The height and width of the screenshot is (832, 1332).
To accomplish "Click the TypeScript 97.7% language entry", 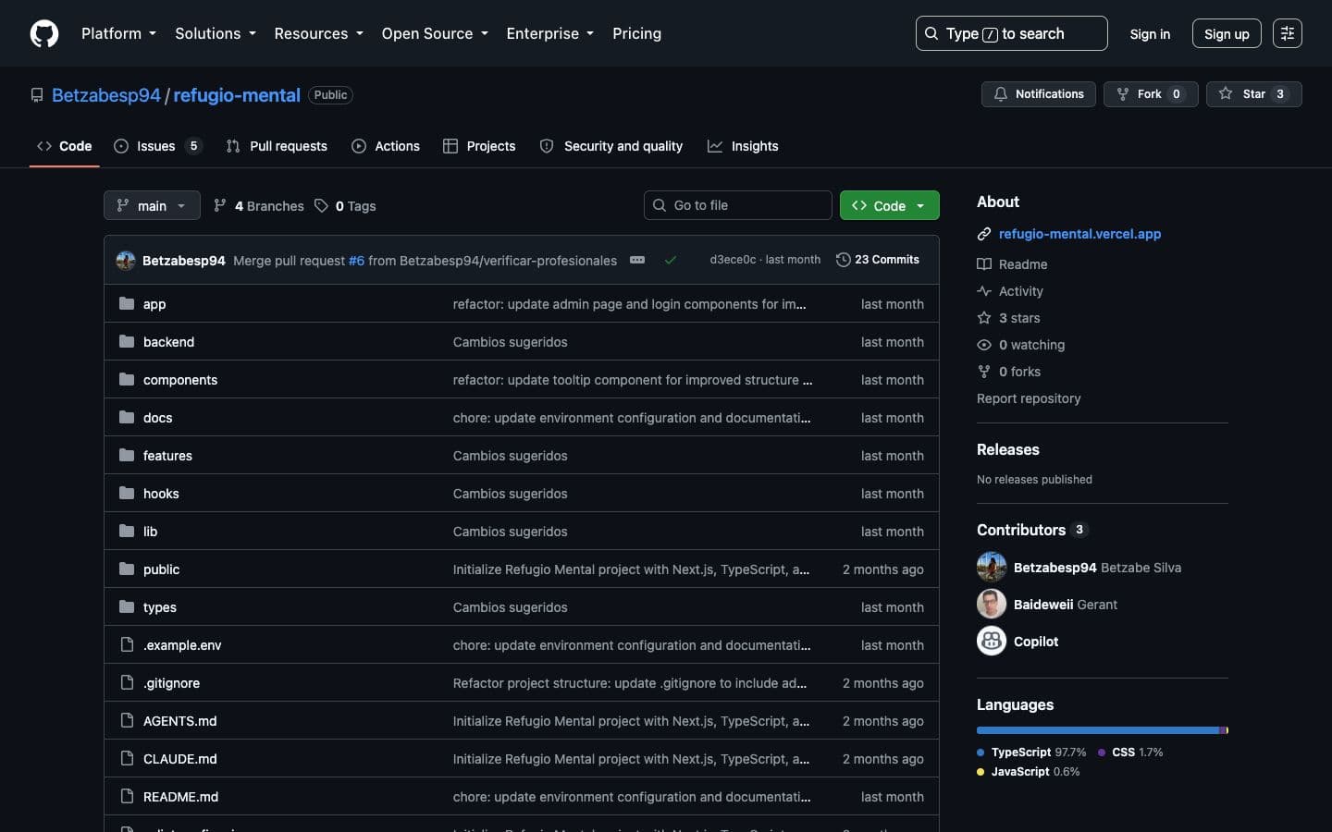I will click(1031, 752).
